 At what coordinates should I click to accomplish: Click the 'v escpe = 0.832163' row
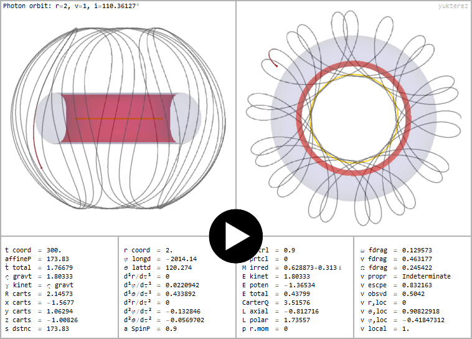click(x=396, y=285)
